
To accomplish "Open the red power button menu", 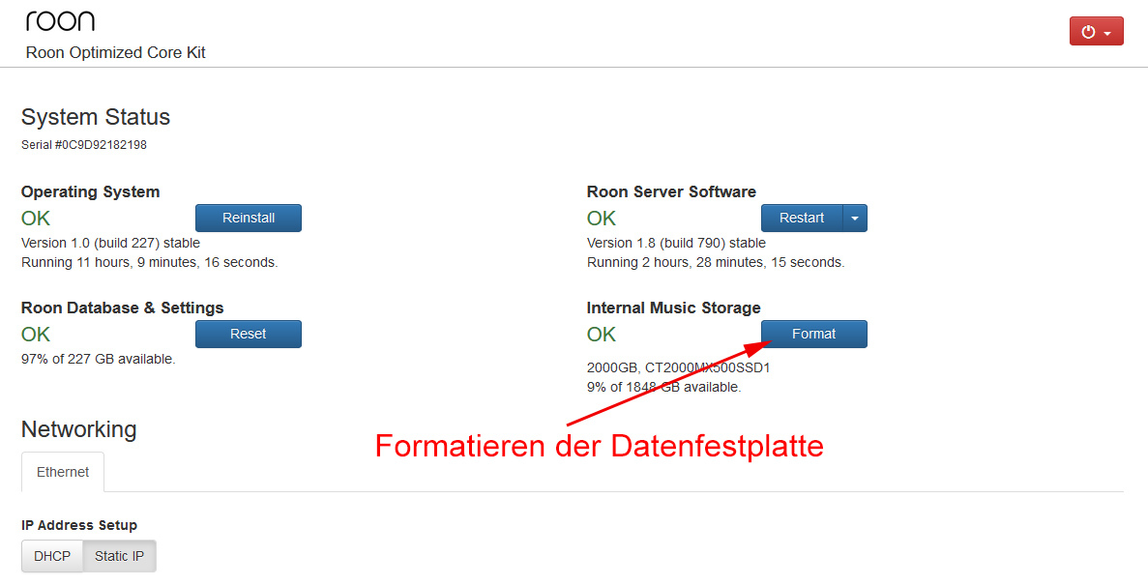I will (x=1096, y=31).
